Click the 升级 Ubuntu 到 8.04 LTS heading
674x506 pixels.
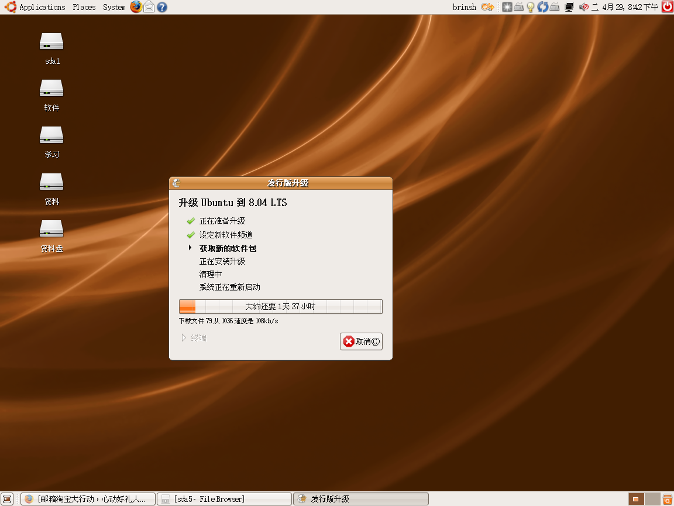[232, 203]
